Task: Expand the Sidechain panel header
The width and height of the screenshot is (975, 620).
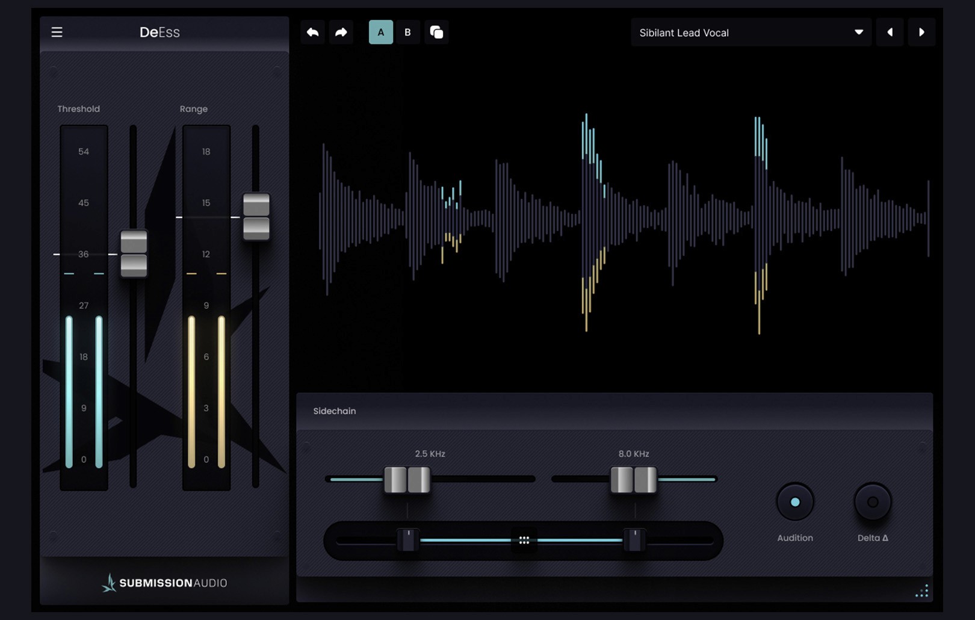Action: [x=335, y=411]
